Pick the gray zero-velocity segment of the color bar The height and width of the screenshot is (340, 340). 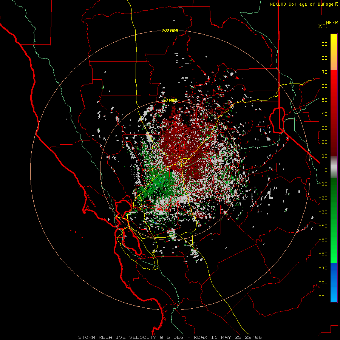coord(334,167)
